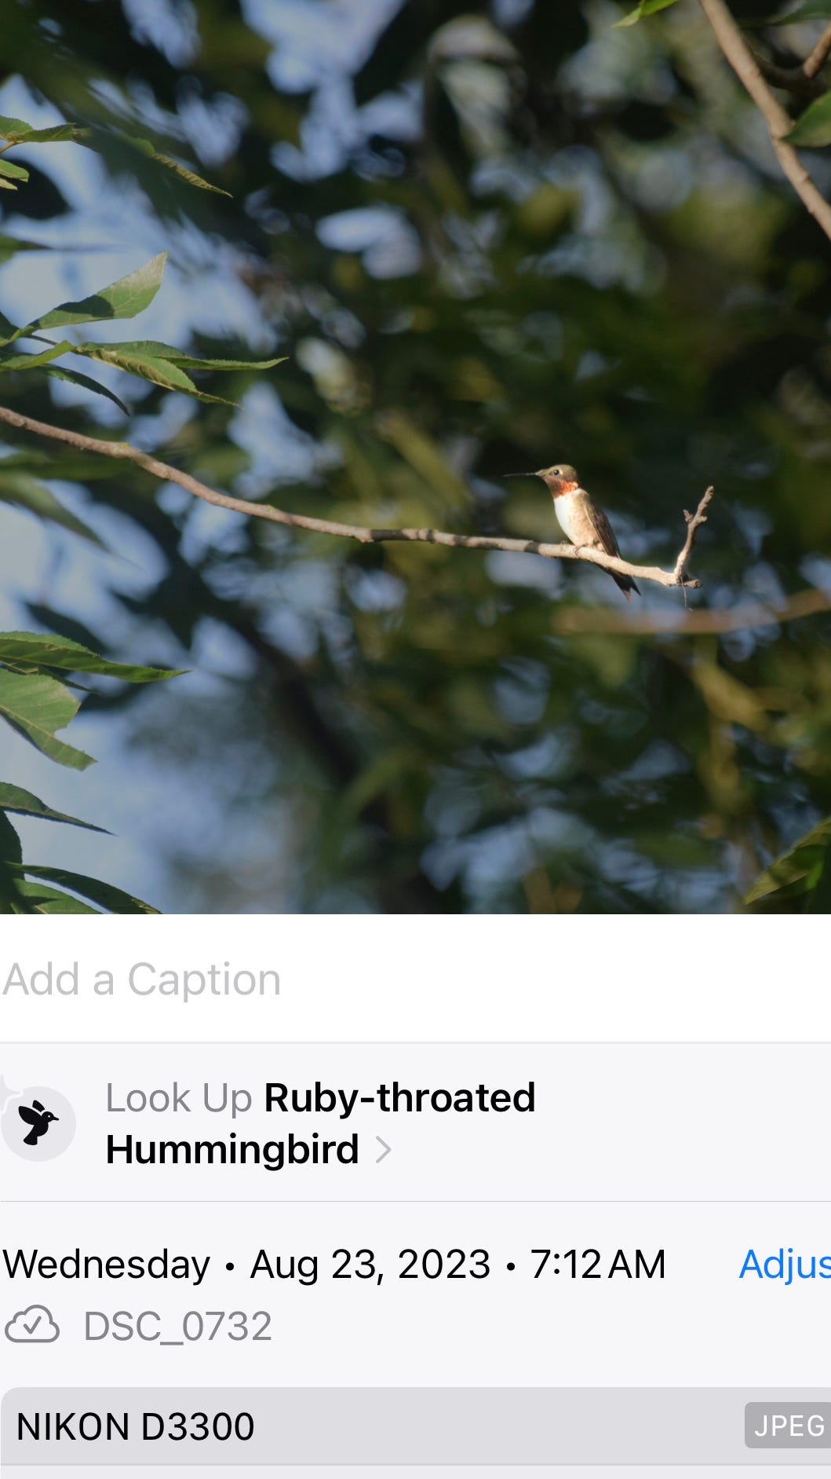831x1479 pixels.
Task: Click the JPEG format badge
Action: point(788,1426)
